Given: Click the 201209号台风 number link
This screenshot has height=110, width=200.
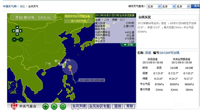Looking at the screenshot, I should 170,53.
